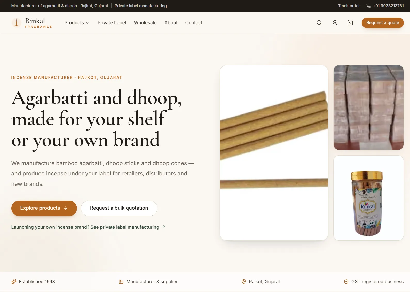Click the GST registered business text
The image size is (410, 292).
pos(377,282)
